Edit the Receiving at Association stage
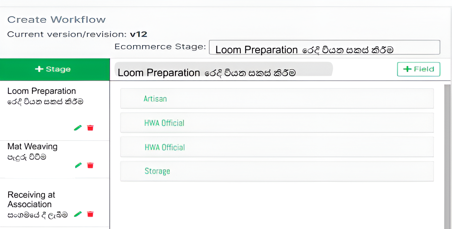Viewport: 452px width, 229px height. (x=78, y=214)
